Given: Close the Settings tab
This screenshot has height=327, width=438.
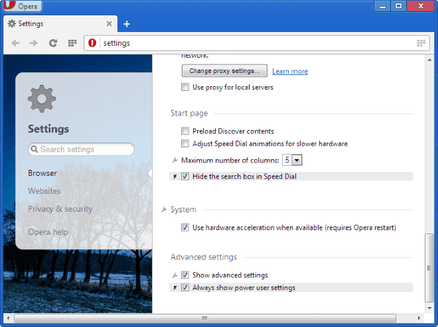Looking at the screenshot, I should click(110, 24).
